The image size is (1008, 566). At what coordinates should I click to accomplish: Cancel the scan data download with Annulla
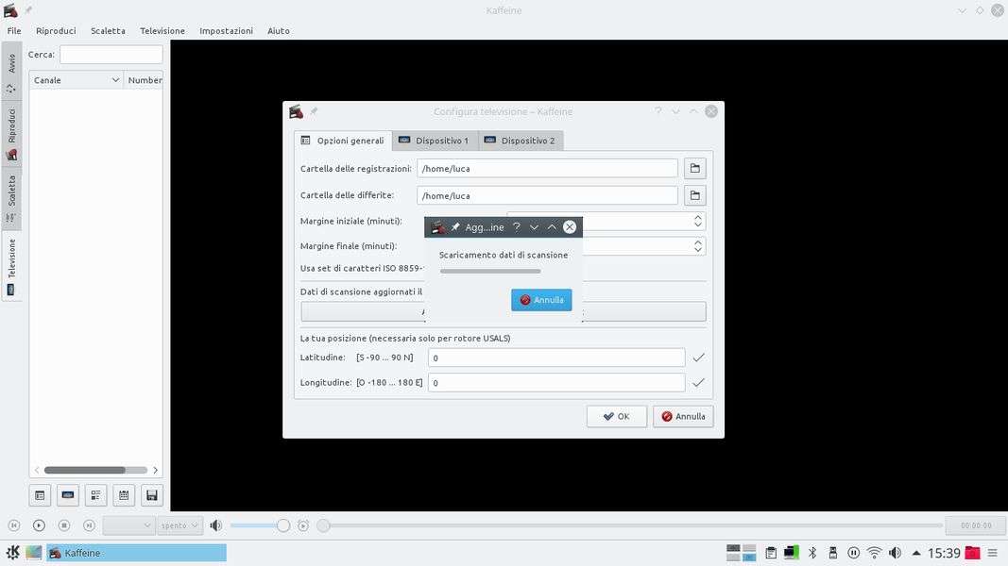pyautogui.click(x=541, y=300)
